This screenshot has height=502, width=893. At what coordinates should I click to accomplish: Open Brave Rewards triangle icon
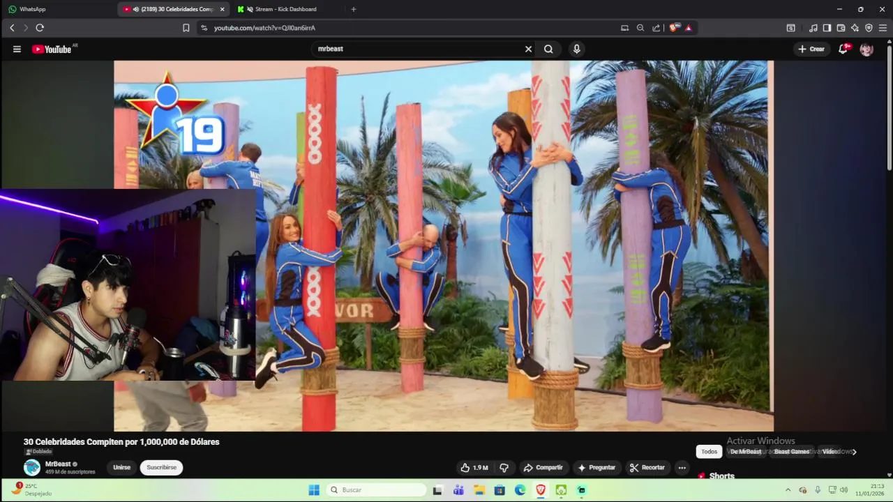tap(689, 28)
